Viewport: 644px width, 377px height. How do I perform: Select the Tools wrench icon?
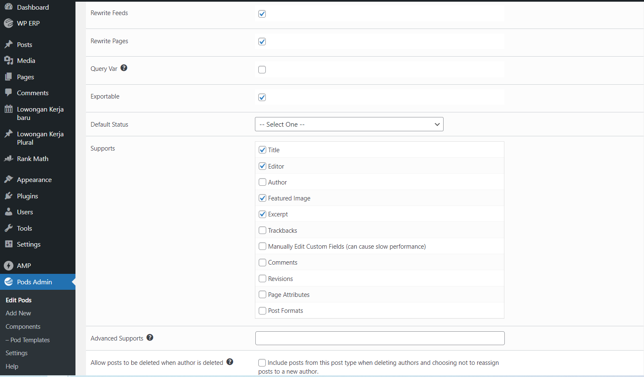tap(8, 228)
